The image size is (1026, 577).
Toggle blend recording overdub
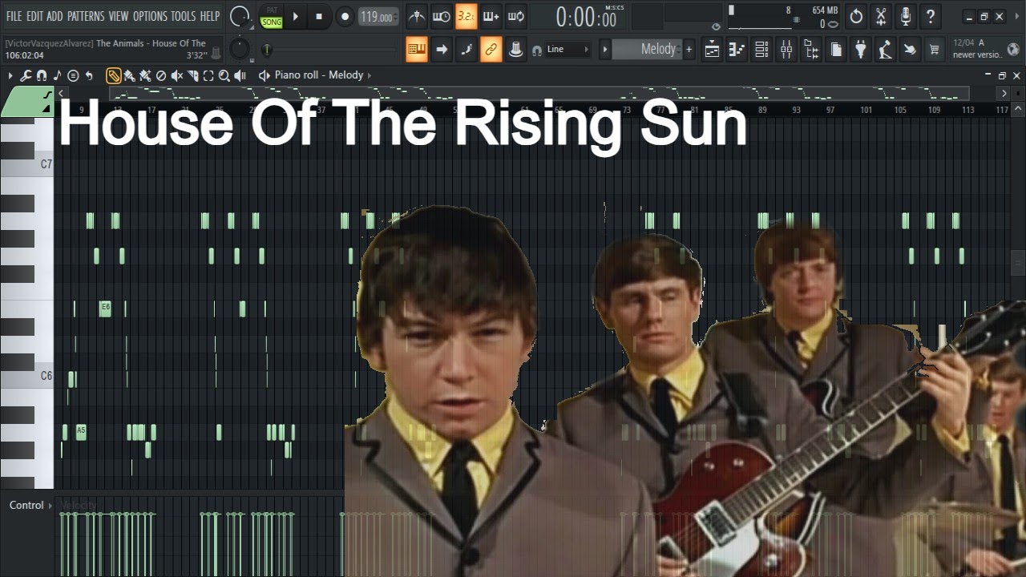[491, 16]
